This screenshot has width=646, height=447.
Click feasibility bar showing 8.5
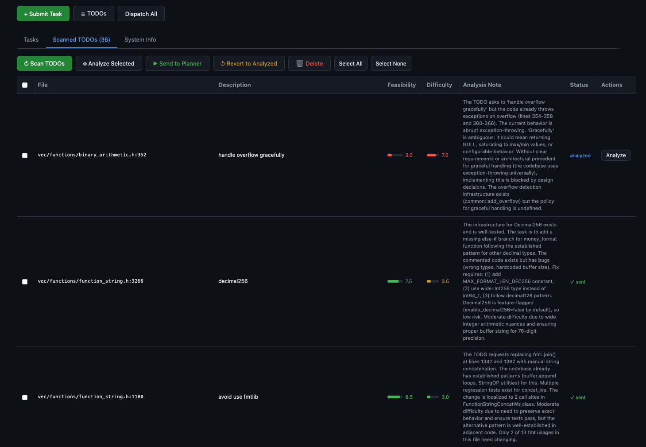pos(395,397)
